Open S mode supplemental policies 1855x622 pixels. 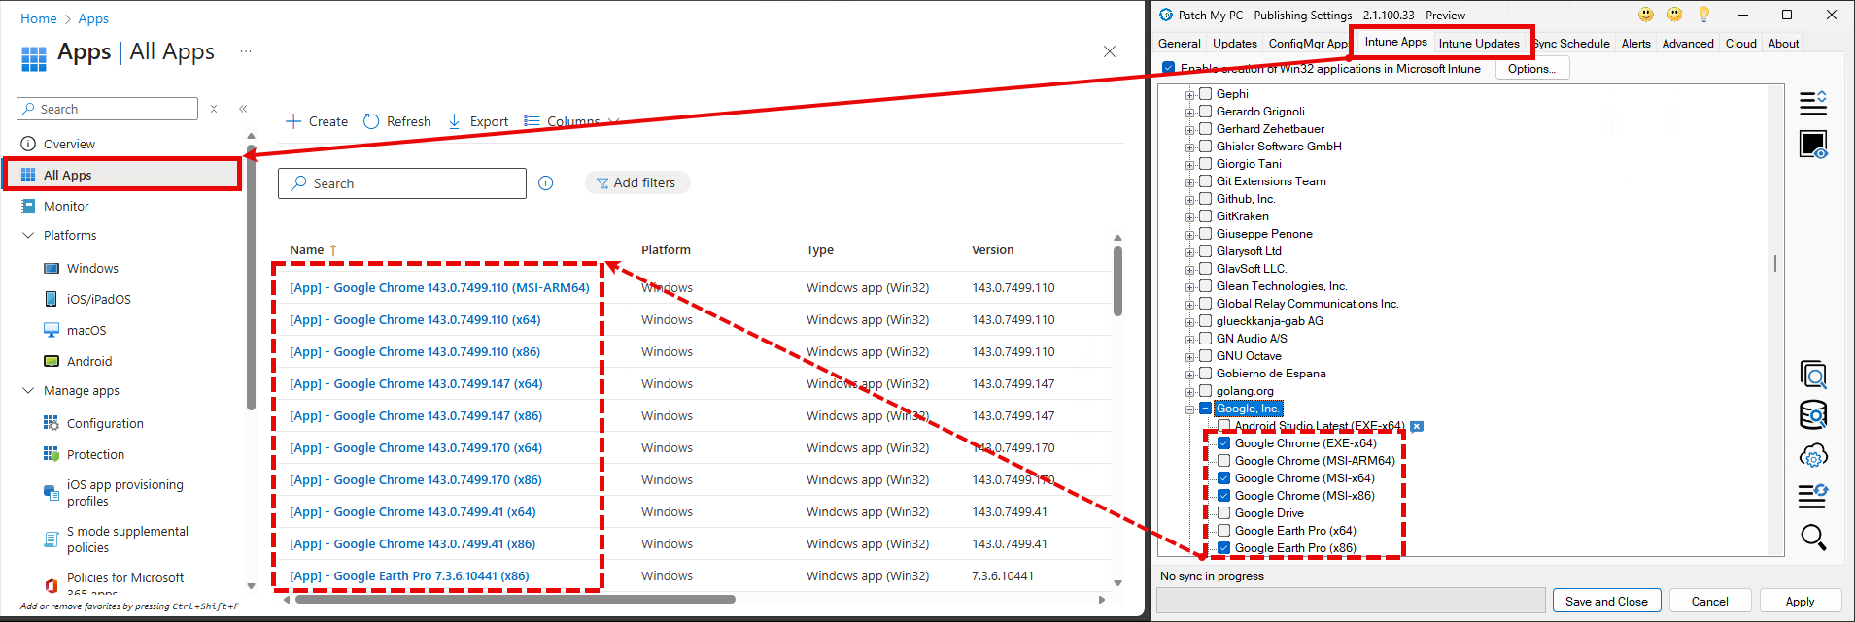pyautogui.click(x=127, y=540)
